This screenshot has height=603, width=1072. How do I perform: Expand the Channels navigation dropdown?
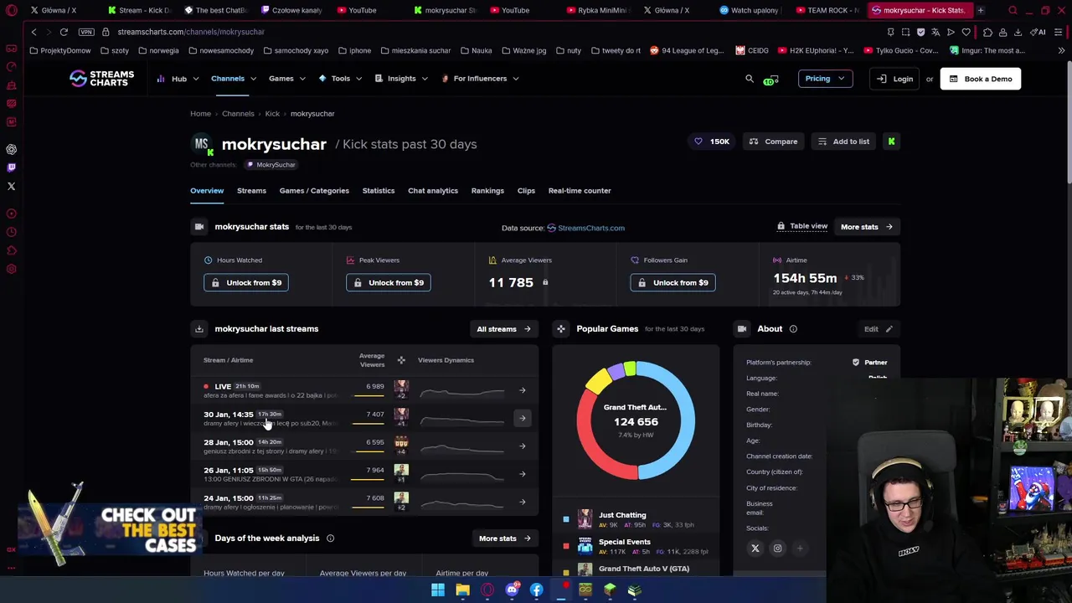(x=233, y=79)
